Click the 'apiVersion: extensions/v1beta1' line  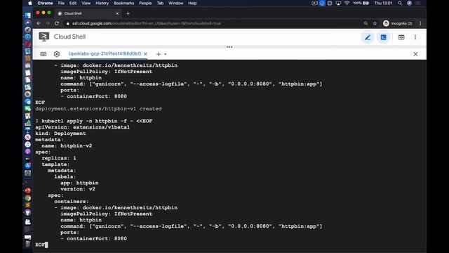[83, 127]
